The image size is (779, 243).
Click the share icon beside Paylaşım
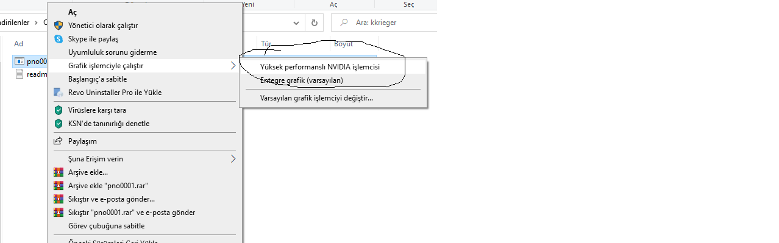(59, 141)
